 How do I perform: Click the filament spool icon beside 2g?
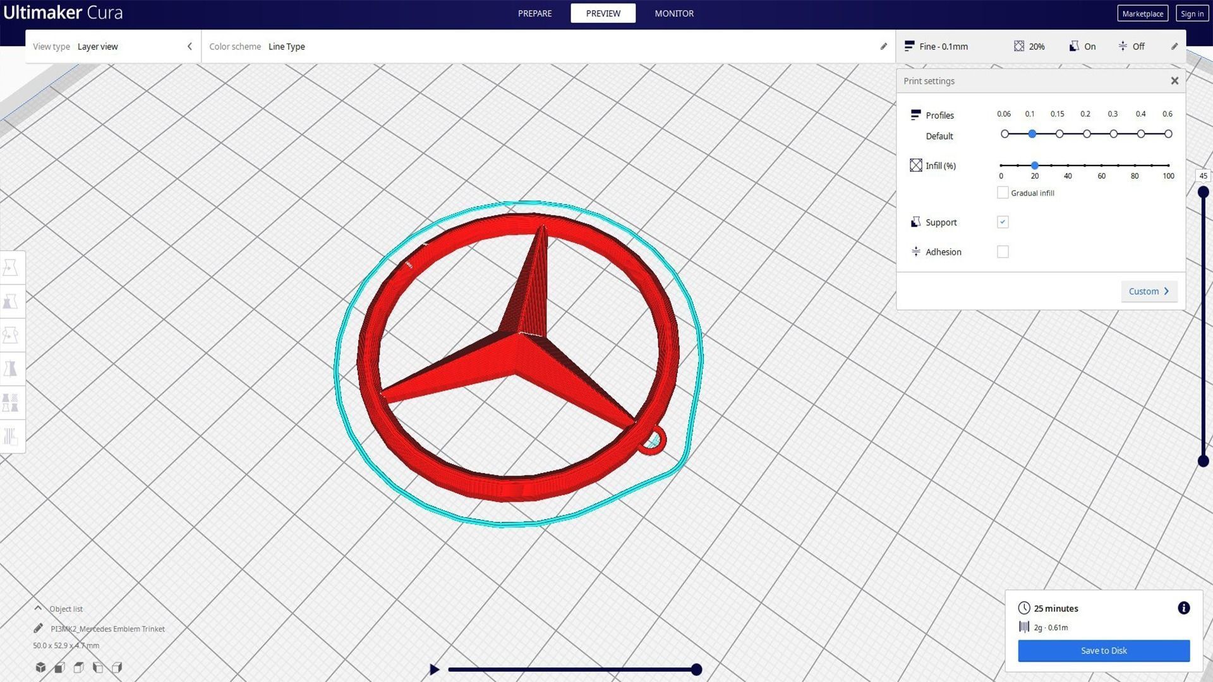tap(1024, 627)
